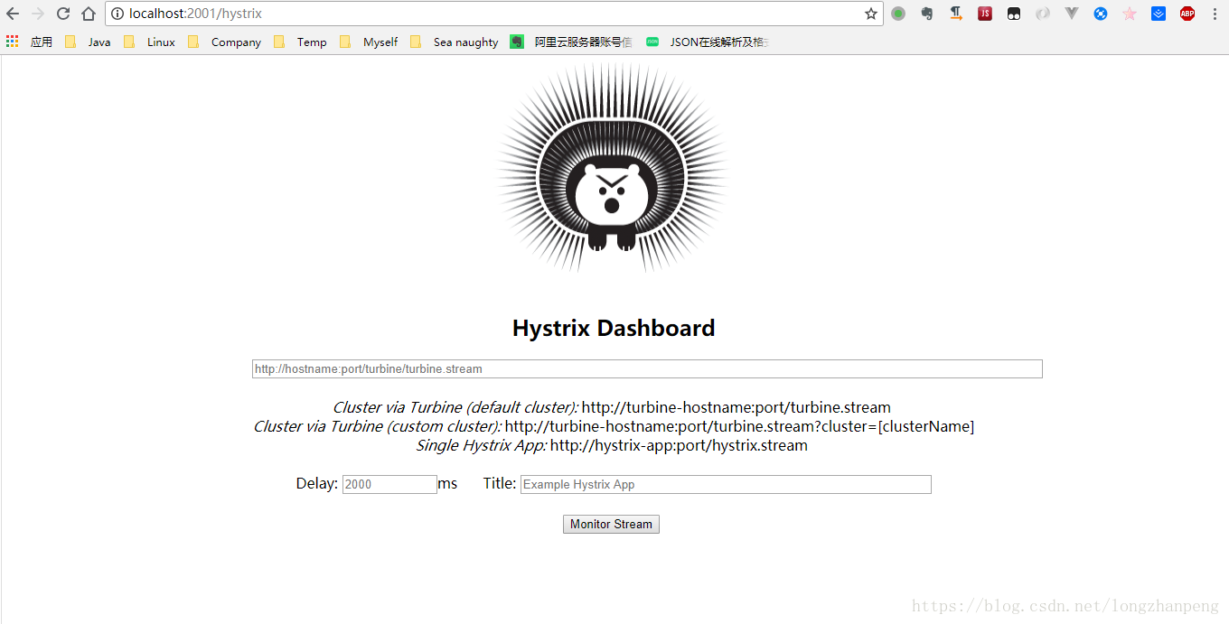The width and height of the screenshot is (1229, 624).
Task: Click the 'Delay:' label
Action: click(x=317, y=483)
